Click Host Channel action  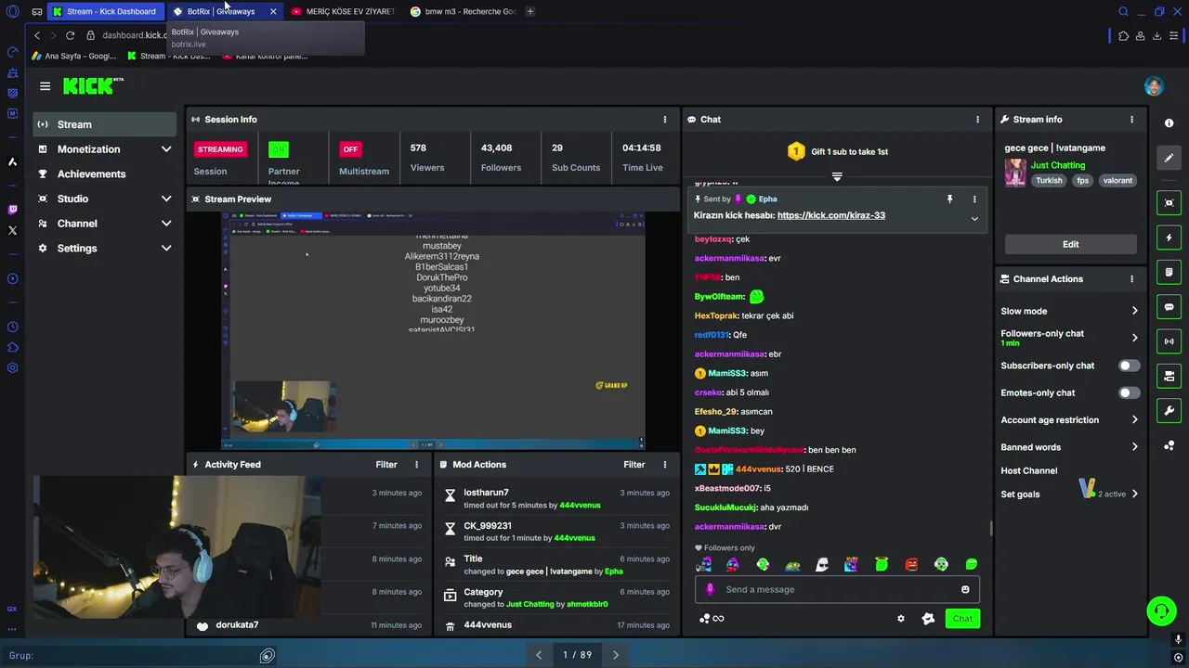pyautogui.click(x=1029, y=471)
